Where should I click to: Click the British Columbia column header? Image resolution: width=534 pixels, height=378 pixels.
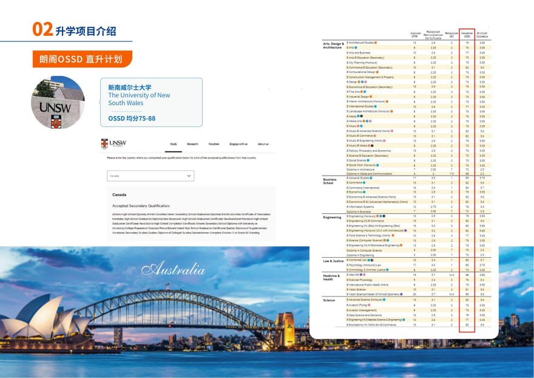click(x=482, y=35)
